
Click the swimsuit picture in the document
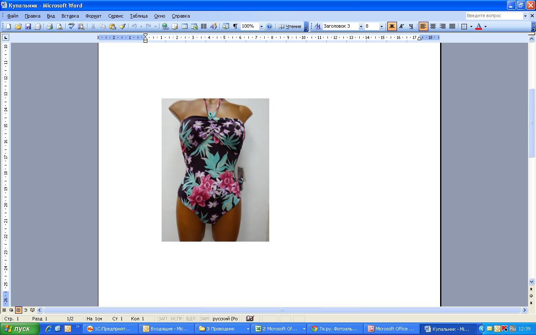215,170
